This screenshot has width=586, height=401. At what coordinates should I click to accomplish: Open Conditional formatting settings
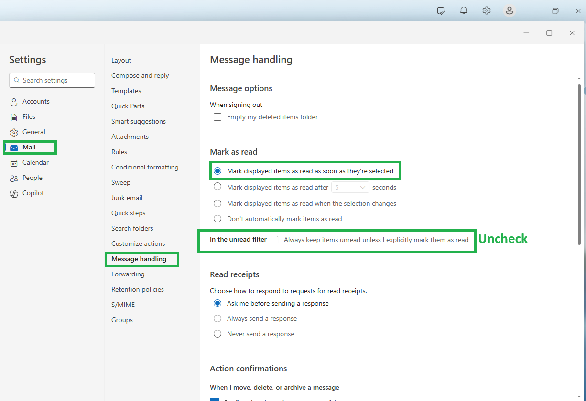[x=145, y=167]
